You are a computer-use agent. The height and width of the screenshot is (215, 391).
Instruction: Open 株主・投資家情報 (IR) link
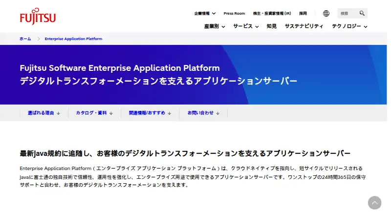[x=272, y=14]
